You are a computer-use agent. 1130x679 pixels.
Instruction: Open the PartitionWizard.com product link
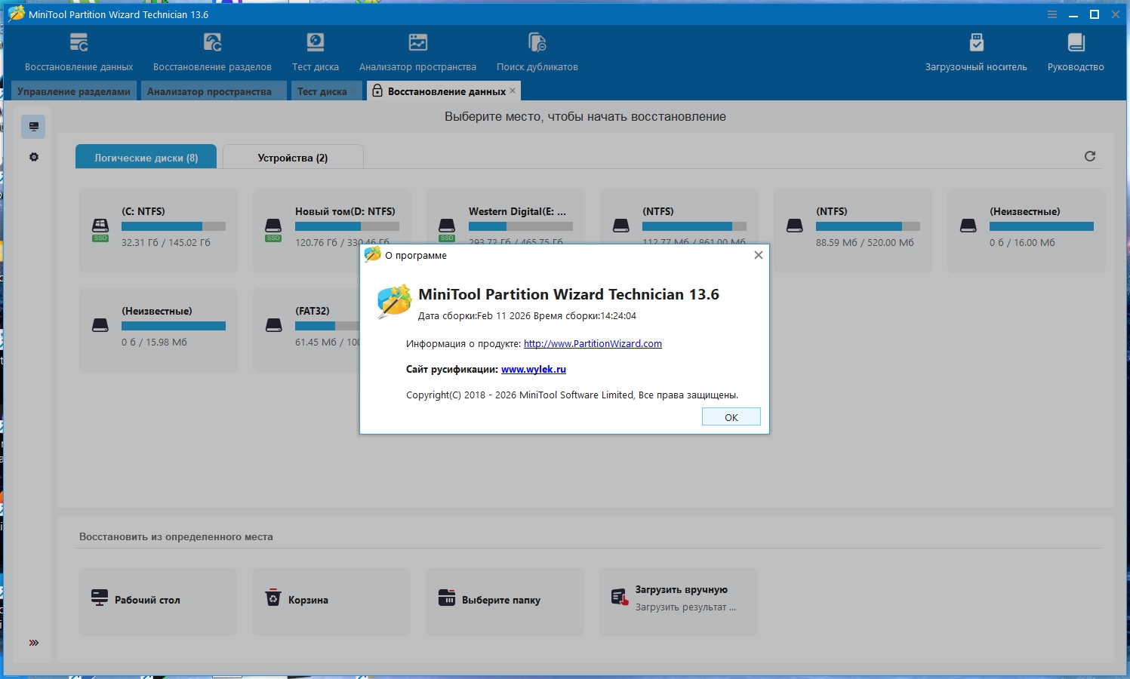(593, 343)
